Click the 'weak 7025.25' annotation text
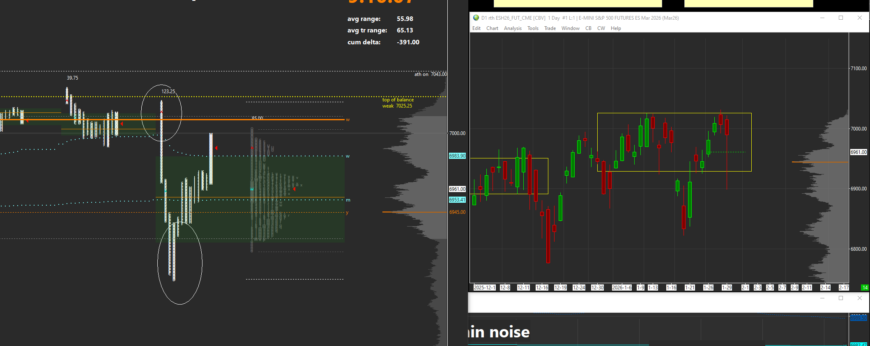This screenshot has height=346, width=870. click(x=397, y=106)
